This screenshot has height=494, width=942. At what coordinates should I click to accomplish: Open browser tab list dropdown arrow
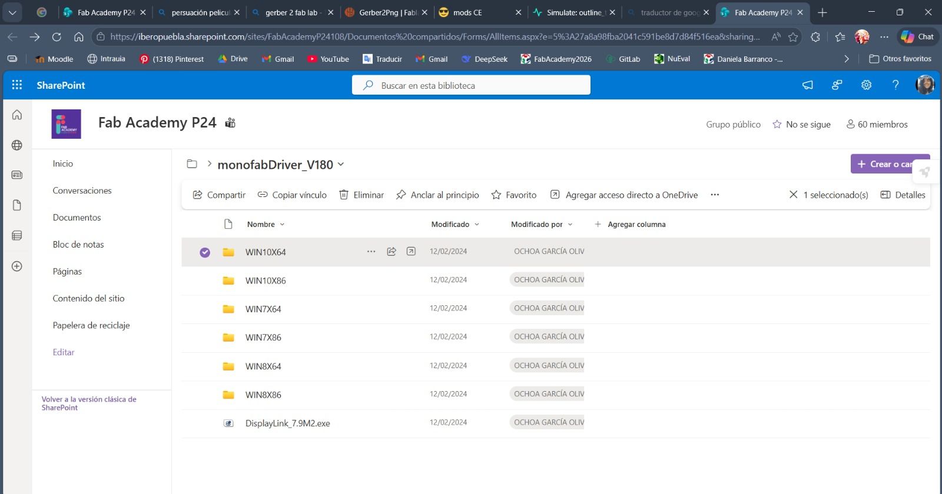(x=12, y=12)
